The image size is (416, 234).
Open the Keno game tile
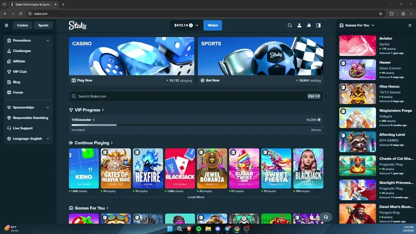[x=84, y=169]
